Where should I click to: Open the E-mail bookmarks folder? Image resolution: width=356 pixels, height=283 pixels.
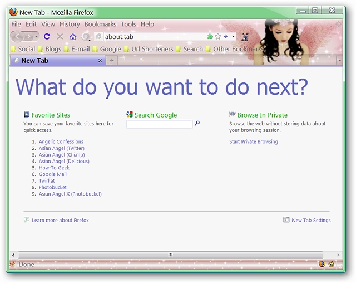point(77,49)
